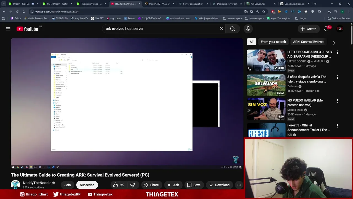Viewport: 353px width, 199px height.
Task: Open the YouTube account avatar menu
Action: pos(340,29)
